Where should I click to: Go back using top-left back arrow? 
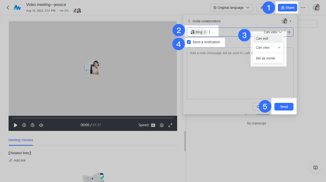[x=8, y=8]
